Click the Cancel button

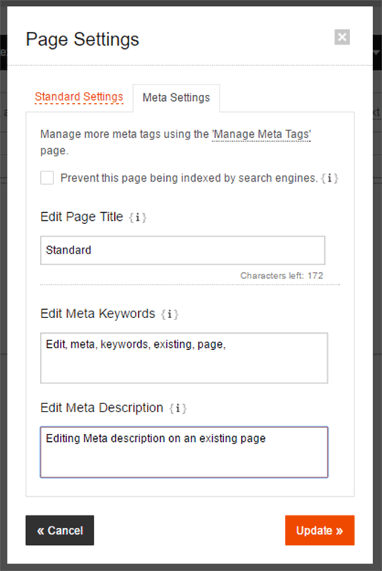pyautogui.click(x=60, y=530)
